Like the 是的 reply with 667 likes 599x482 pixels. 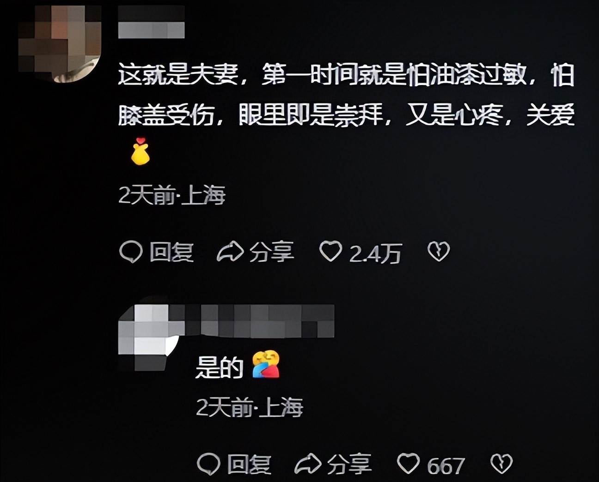(409, 464)
